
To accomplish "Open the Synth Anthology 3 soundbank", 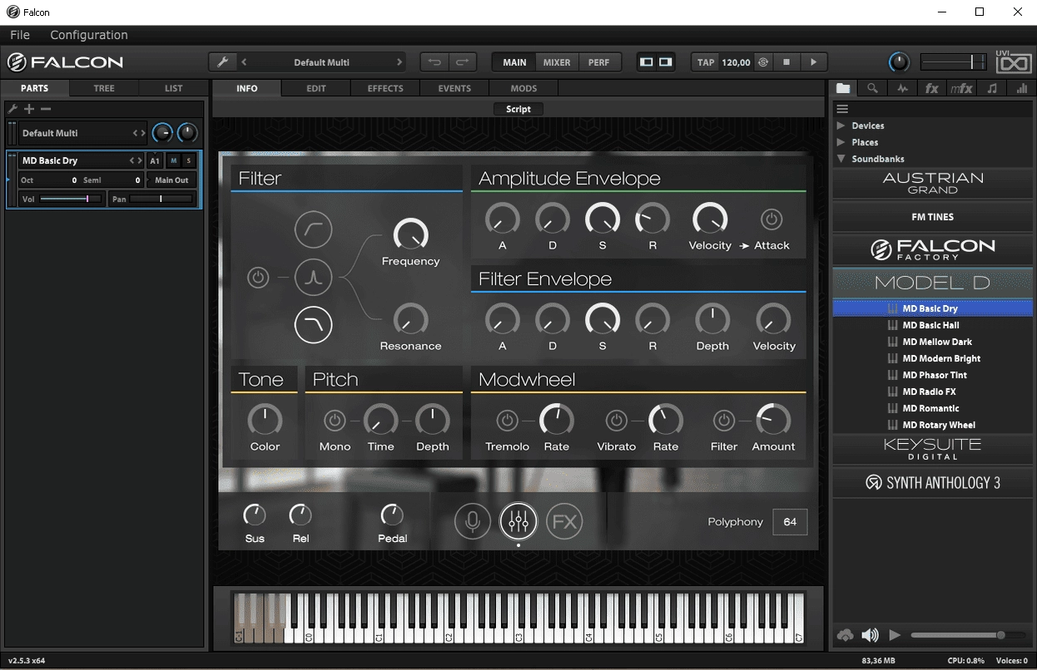I will (933, 482).
